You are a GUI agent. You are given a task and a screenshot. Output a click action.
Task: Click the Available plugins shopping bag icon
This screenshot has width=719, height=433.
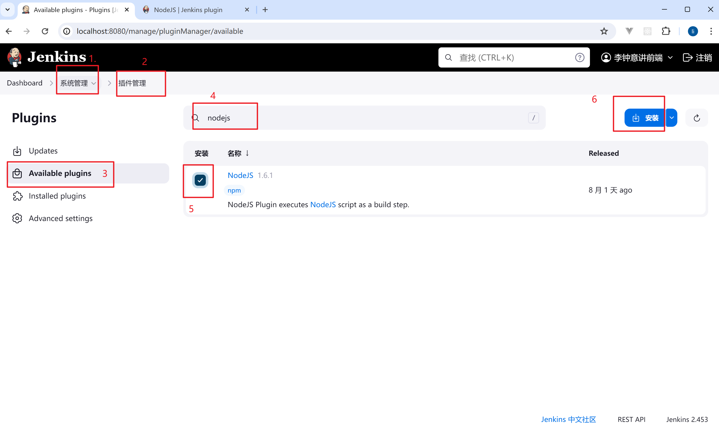[x=17, y=173]
